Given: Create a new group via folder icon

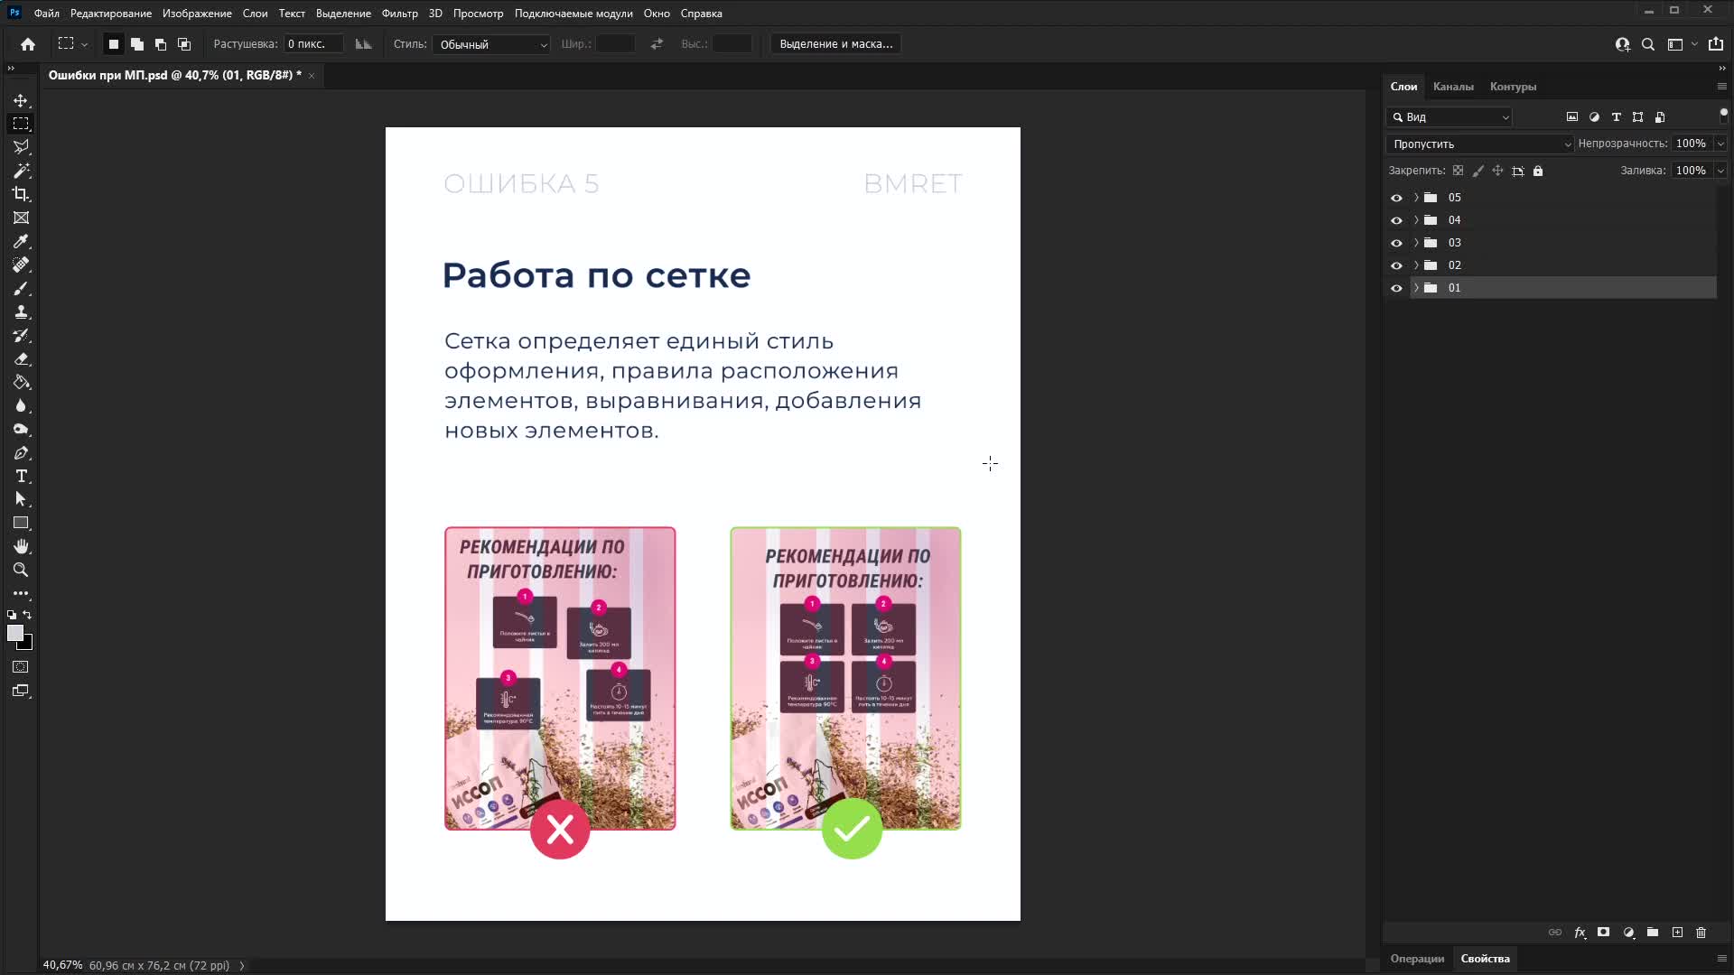Looking at the screenshot, I should click(1652, 933).
